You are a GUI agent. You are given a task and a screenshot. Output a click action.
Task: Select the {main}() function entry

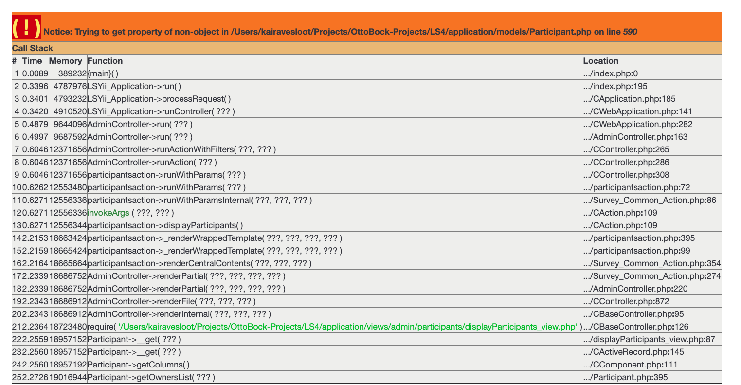tap(103, 73)
